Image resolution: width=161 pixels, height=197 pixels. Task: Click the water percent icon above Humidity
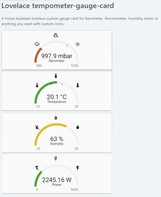pyautogui.click(x=56, y=117)
